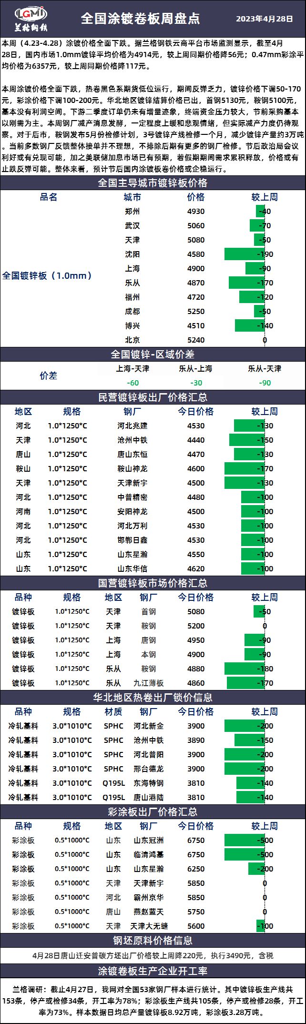Image resolution: width=306 pixels, height=1024 pixels.
Task: Click mill name 山东冠洲
Action: [x=148, y=841]
